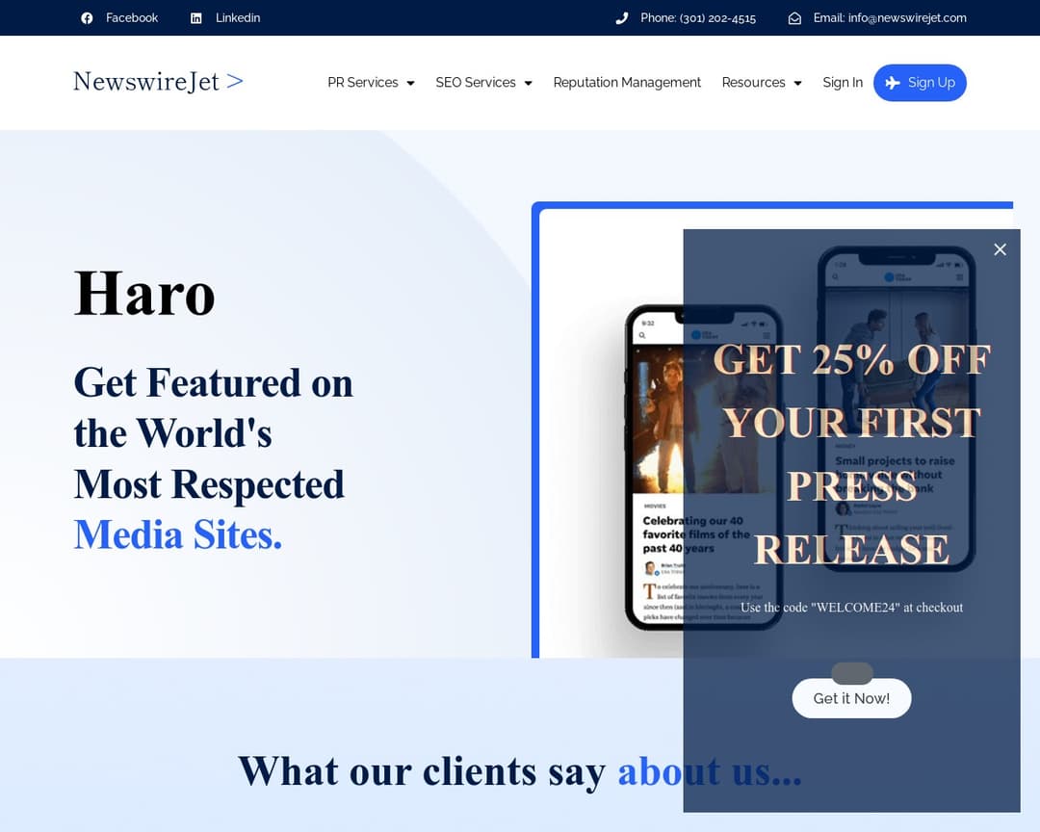The width and height of the screenshot is (1040, 832).
Task: Close the 25% off promo popup
Action: [x=1000, y=249]
